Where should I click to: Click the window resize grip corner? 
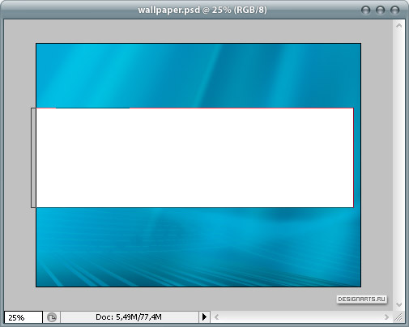398,317
